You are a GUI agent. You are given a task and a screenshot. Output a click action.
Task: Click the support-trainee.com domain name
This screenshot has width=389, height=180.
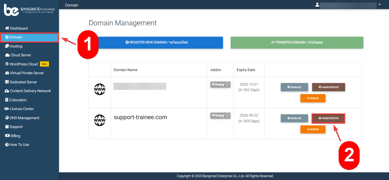pos(140,117)
